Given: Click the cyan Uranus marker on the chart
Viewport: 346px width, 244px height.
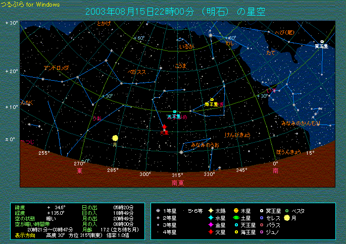Looking at the screenshot, I should (x=175, y=111).
